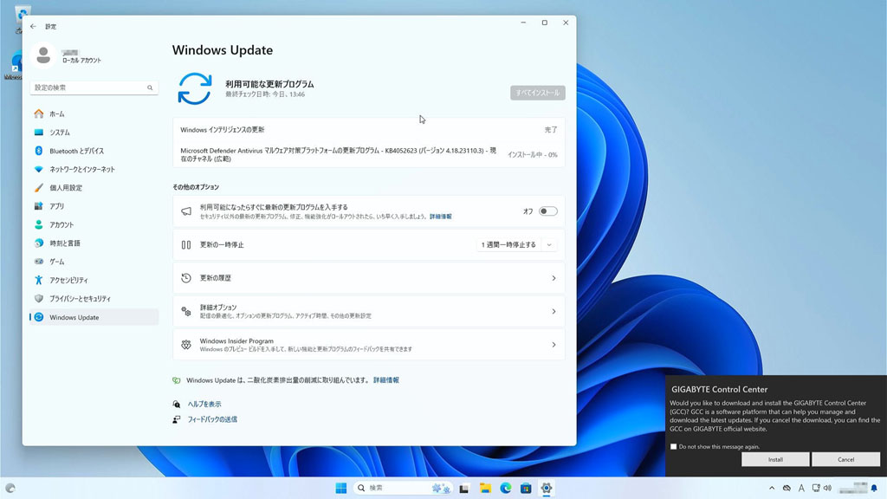The width and height of the screenshot is (887, 499).
Task: Click the Bluetooth とデバイス icon in sidebar
Action: click(x=38, y=151)
